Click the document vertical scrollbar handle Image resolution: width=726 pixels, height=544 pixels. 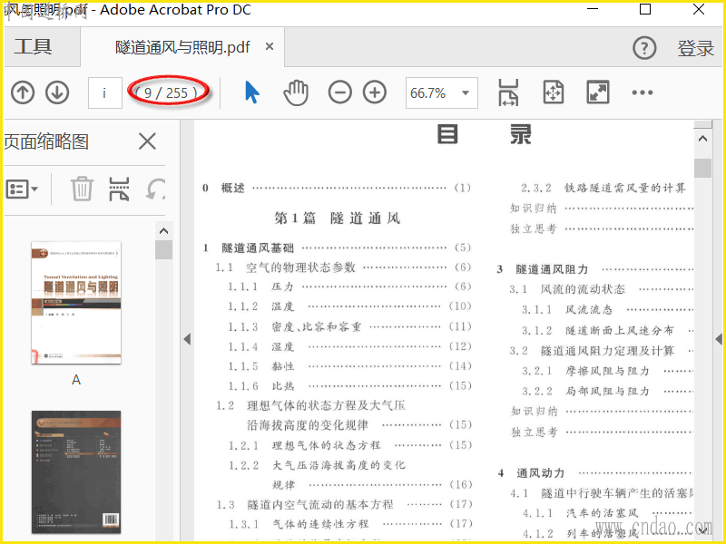coord(702,169)
